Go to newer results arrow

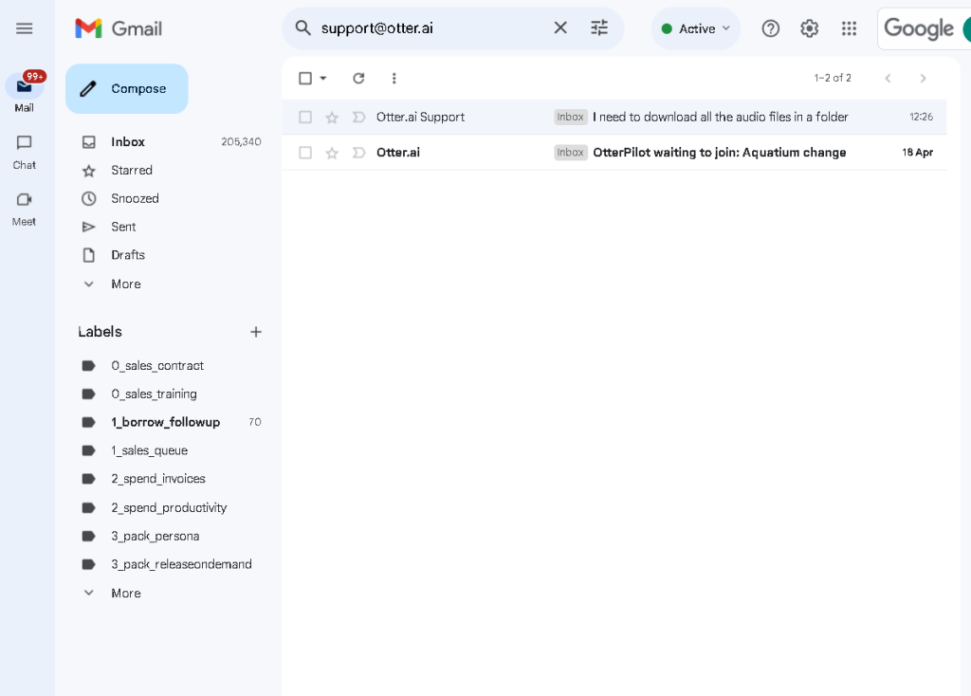[x=888, y=78]
